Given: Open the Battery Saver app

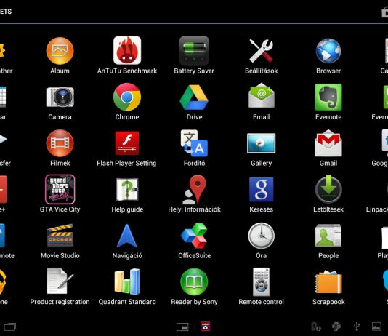Looking at the screenshot, I should [194, 50].
